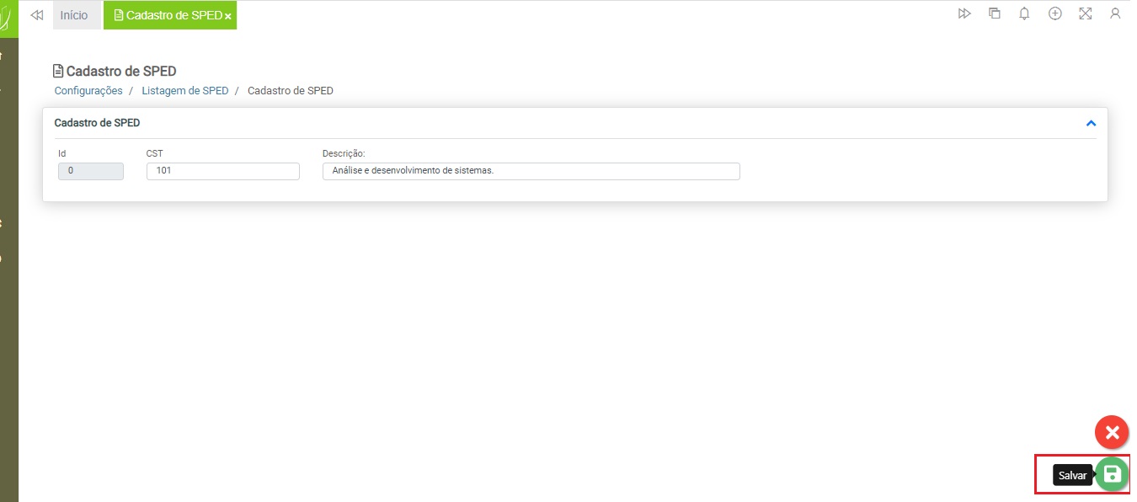Click the green Salvar save button

[1112, 474]
